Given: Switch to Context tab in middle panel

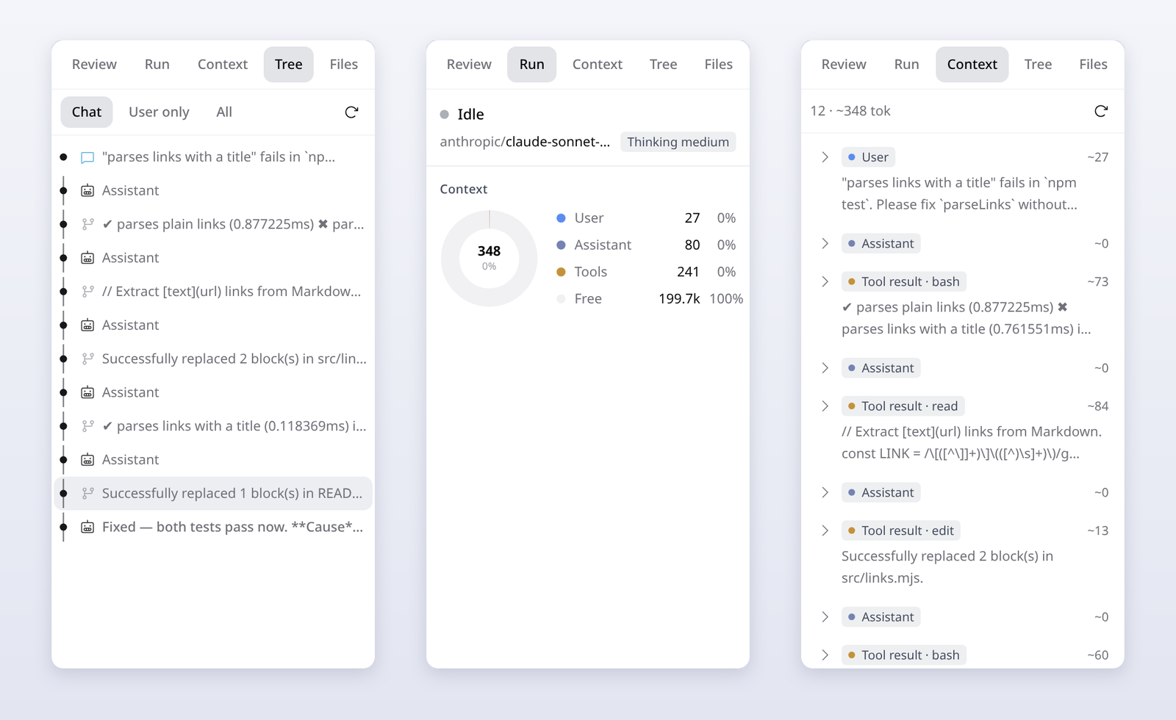Looking at the screenshot, I should click(x=597, y=65).
